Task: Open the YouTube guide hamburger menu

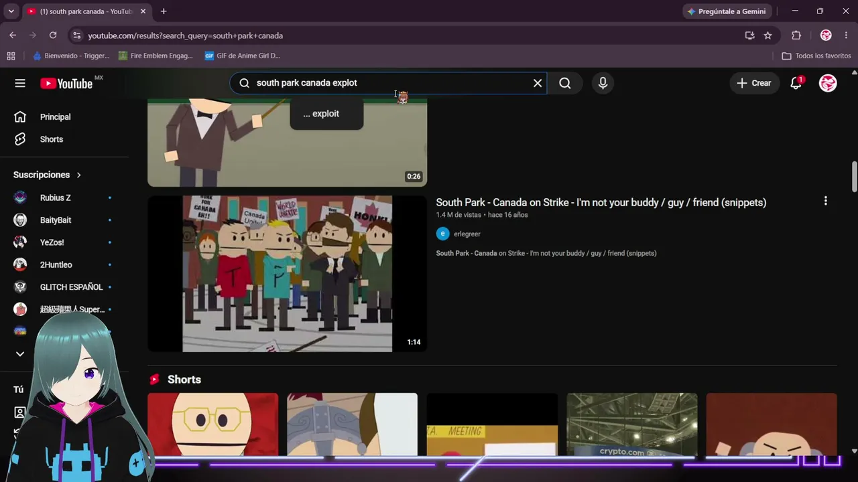Action: [x=20, y=83]
